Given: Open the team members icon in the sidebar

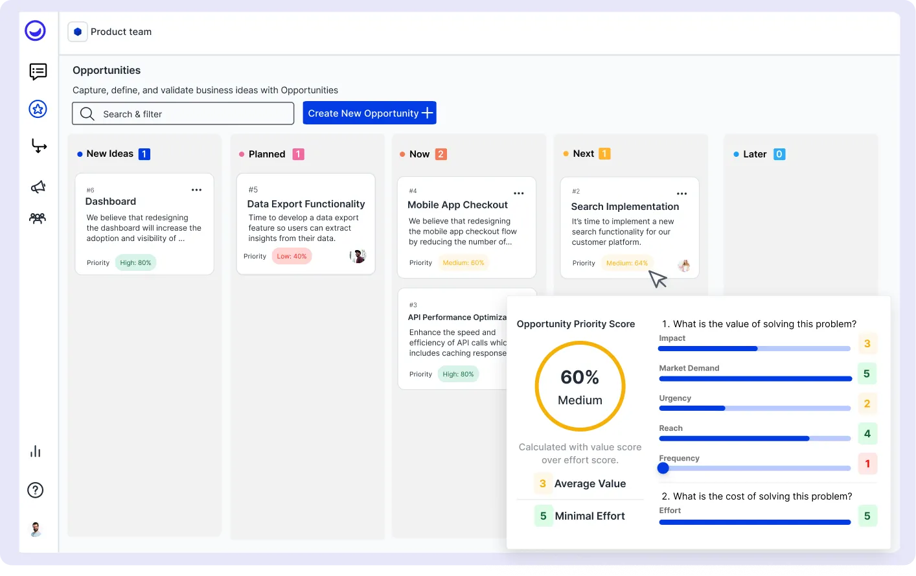Looking at the screenshot, I should (x=38, y=218).
